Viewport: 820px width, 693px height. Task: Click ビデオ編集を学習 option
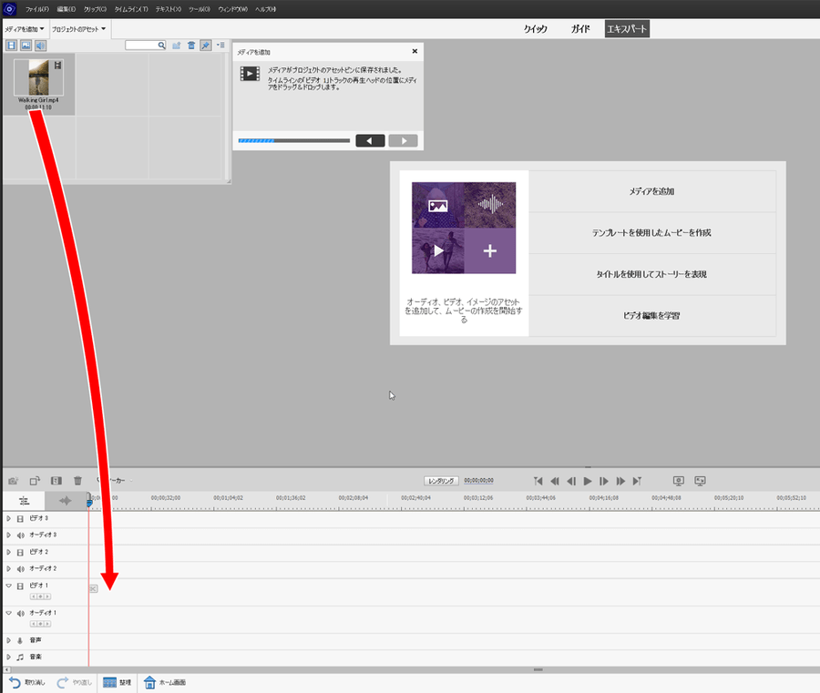click(651, 316)
